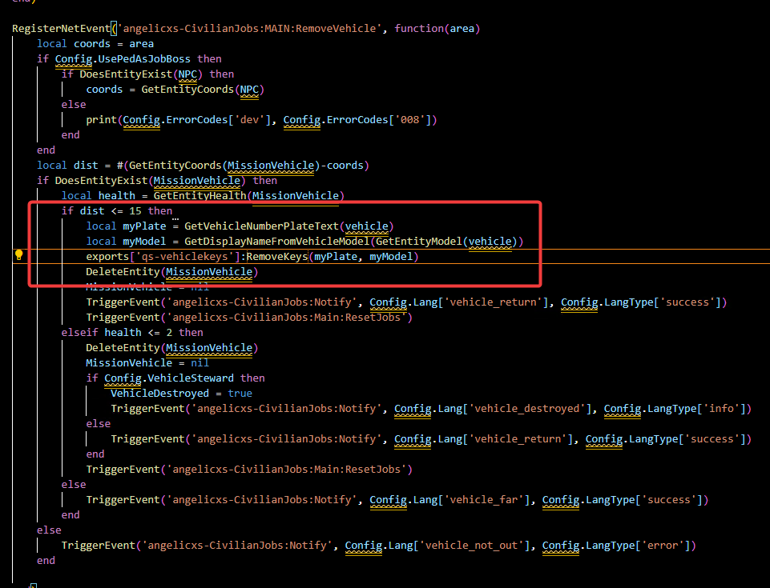The height and width of the screenshot is (588, 770).
Task: Click the 'vehicle_destroyed' language key
Action: pyautogui.click(x=527, y=409)
